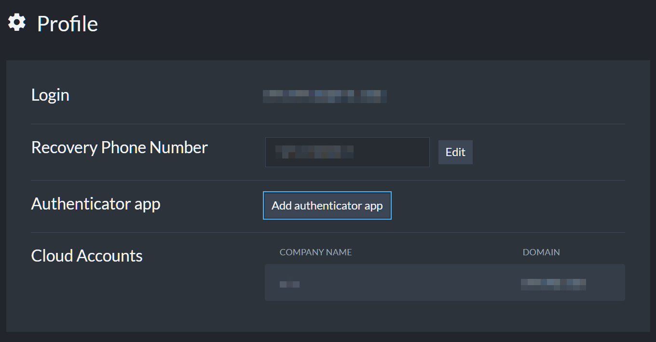Click the Cloud Accounts label

tap(87, 255)
